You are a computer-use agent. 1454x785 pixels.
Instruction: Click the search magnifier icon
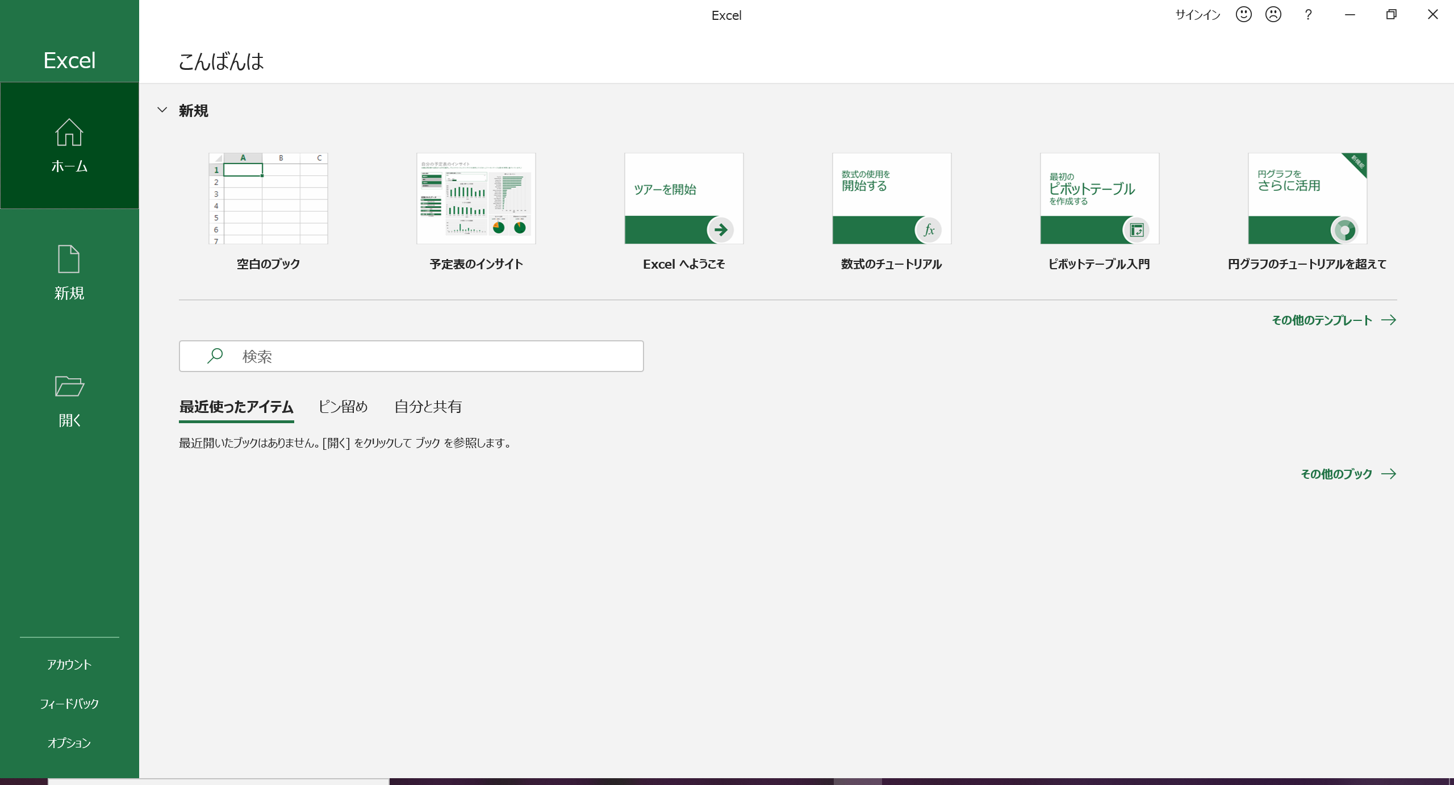(215, 356)
